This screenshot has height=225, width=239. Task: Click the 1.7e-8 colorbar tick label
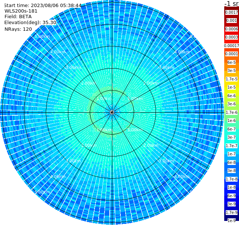point(232,179)
